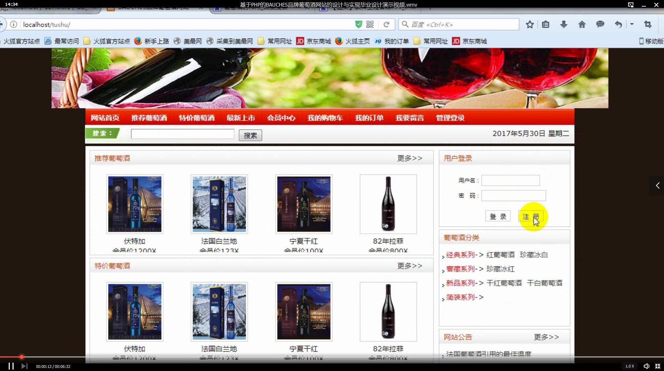Skip to next video with next button
The height and width of the screenshot is (371, 664).
tap(24, 366)
